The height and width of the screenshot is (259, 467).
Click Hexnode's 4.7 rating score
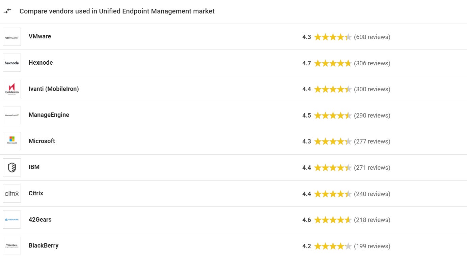(307, 63)
